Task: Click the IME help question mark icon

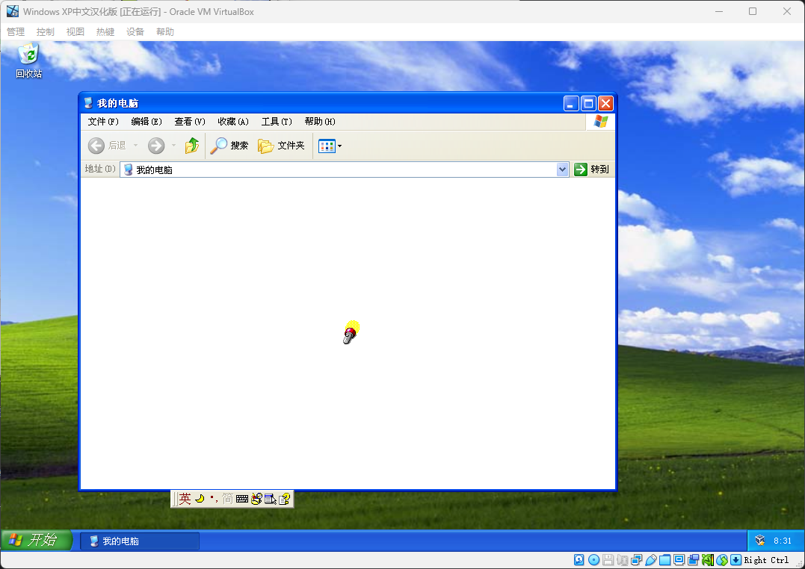Action: [x=284, y=499]
